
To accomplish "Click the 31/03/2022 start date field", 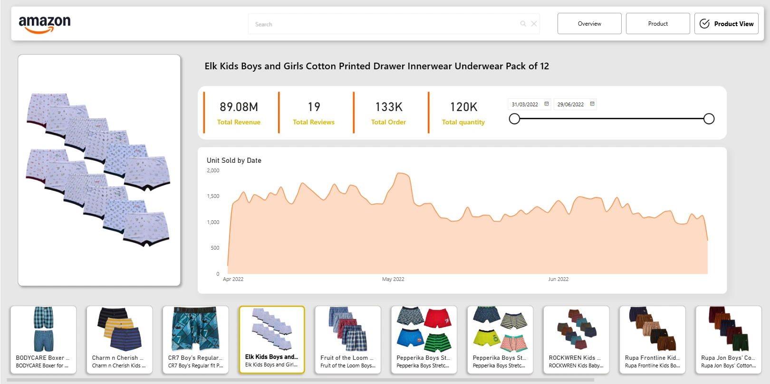I will tap(529, 104).
